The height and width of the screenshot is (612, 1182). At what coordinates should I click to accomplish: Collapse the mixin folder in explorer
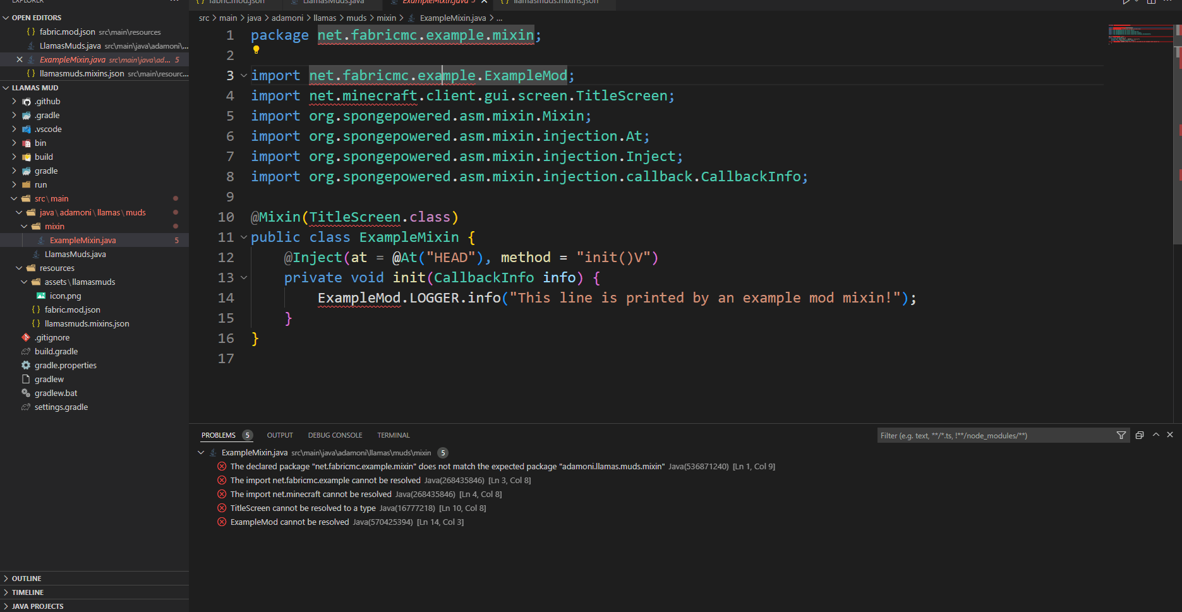(x=25, y=226)
